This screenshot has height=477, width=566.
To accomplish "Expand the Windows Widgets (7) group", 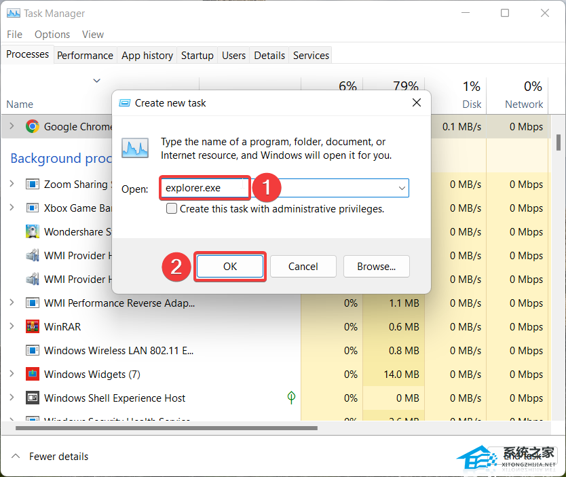I will (x=12, y=373).
